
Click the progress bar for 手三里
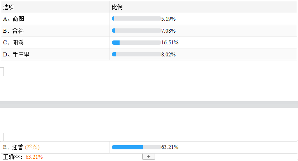point(136,54)
